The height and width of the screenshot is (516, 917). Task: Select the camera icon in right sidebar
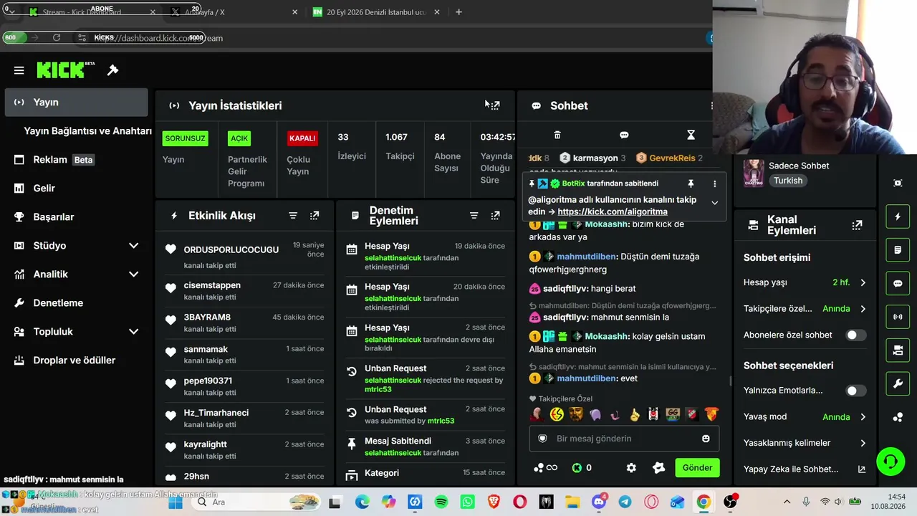[898, 350]
